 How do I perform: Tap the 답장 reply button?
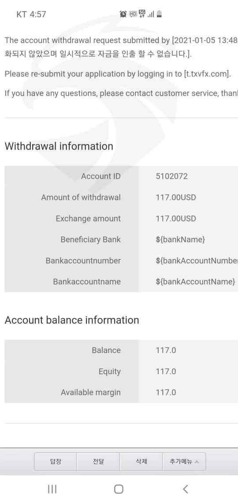click(x=56, y=462)
